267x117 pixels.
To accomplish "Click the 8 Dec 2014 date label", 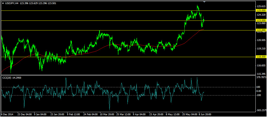I will coord(7,114).
